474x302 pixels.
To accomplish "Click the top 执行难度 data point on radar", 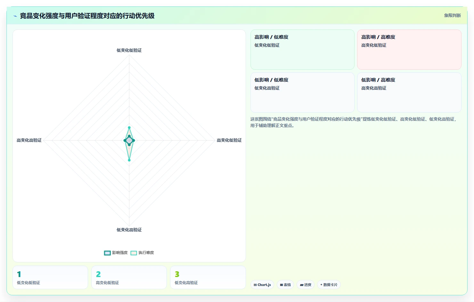I will pyautogui.click(x=129, y=128).
